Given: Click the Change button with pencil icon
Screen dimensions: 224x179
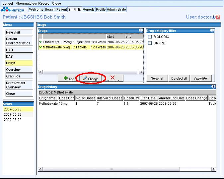Looking at the screenshot, I should click(91, 78).
